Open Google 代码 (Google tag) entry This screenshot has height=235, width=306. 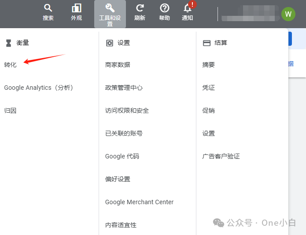[122, 156]
